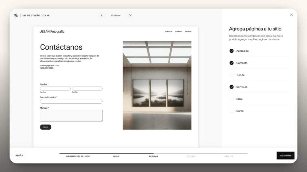
Task: Click the Enviar button in preview
Action: pyautogui.click(x=46, y=127)
